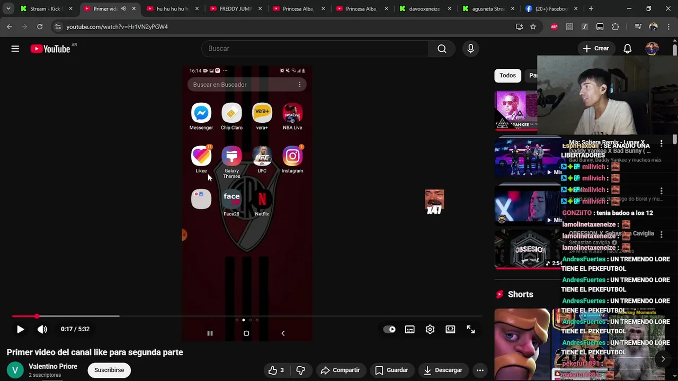The height and width of the screenshot is (381, 678).
Task: Open the browser extensions puzzle icon
Action: 615,26
